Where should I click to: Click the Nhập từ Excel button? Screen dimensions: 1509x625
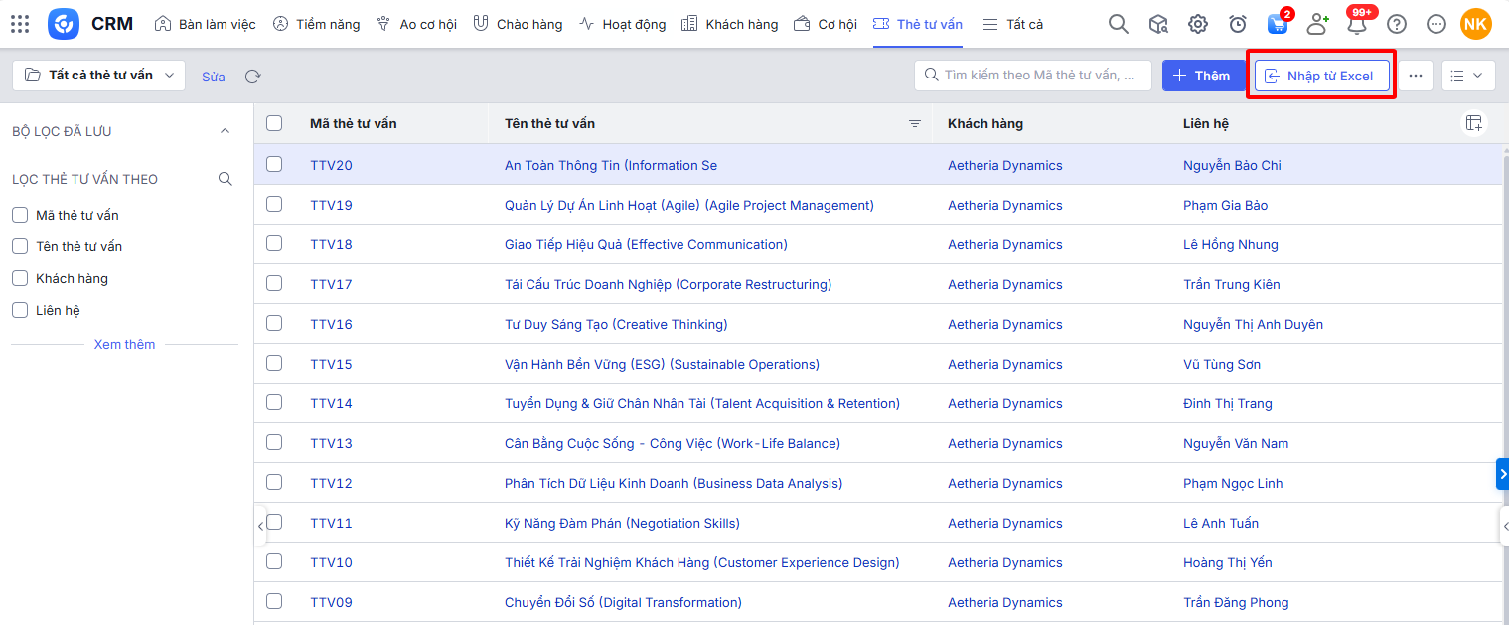1321,76
